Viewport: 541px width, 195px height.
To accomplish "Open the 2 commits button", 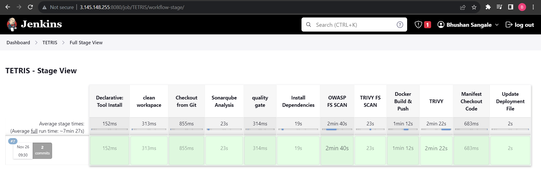I will pos(42,150).
